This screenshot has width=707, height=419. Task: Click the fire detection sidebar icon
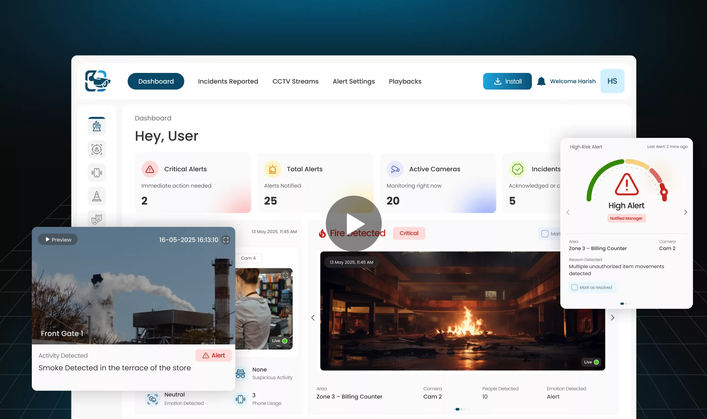[97, 126]
